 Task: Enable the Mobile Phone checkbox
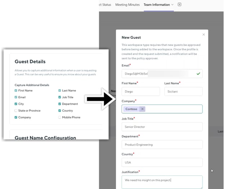[x=60, y=117]
